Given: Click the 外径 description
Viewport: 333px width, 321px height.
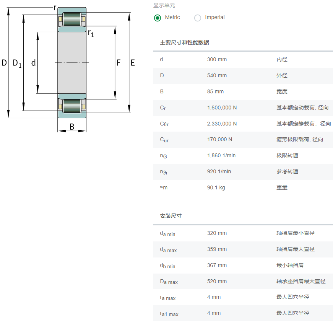Looking at the screenshot, I should point(282,75).
